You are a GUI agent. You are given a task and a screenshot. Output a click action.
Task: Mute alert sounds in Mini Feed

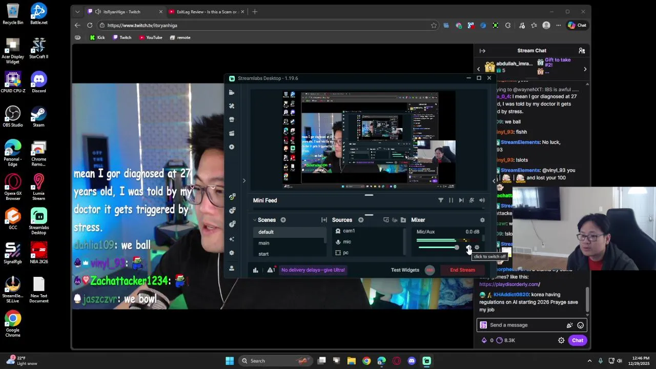(482, 200)
